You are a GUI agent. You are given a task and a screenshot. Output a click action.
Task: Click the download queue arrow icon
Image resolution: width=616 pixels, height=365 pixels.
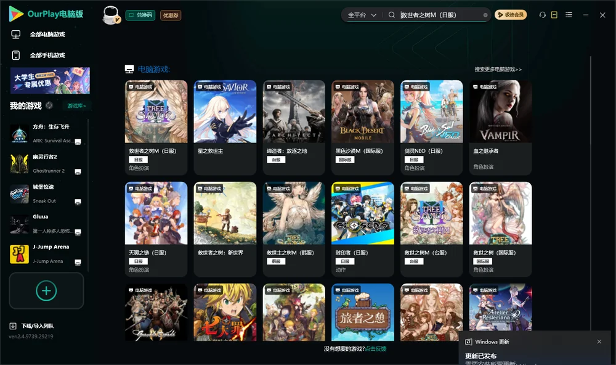click(12, 326)
